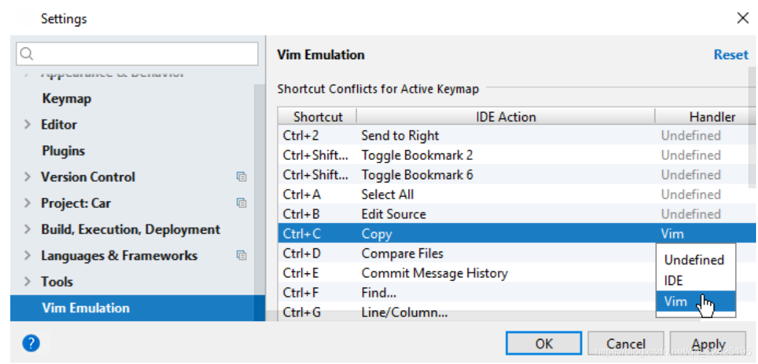This screenshot has width=758, height=364.
Task: Expand the Editor settings group
Action: point(28,125)
